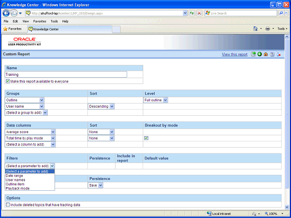Switch to the Knowledge Center tab

click(70, 29)
